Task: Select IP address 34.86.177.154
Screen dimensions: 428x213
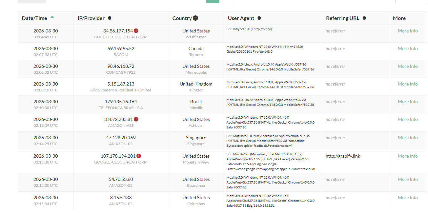Action: [x=118, y=31]
